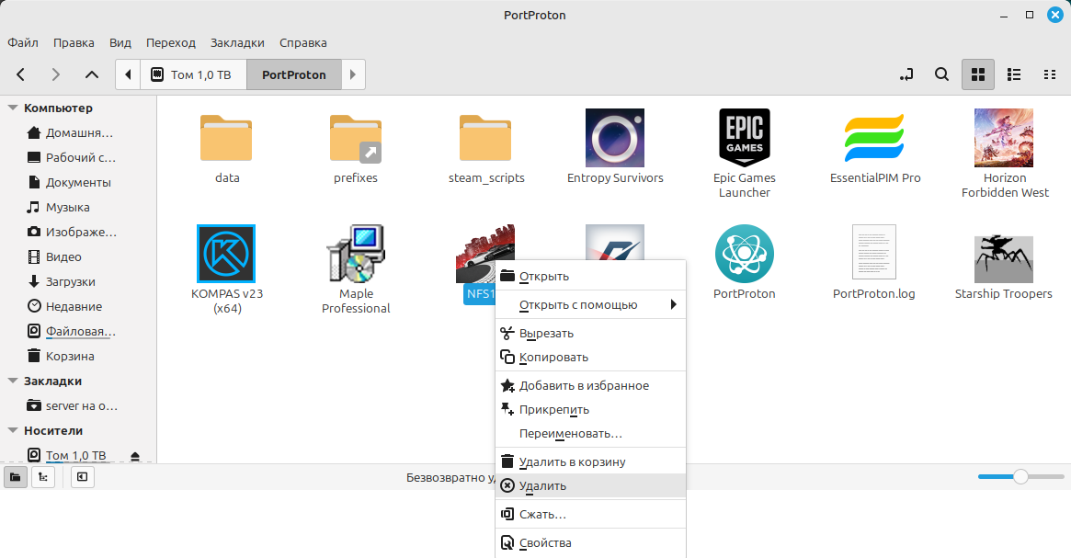Open the Правка menu
The height and width of the screenshot is (558, 1071).
pyautogui.click(x=74, y=42)
